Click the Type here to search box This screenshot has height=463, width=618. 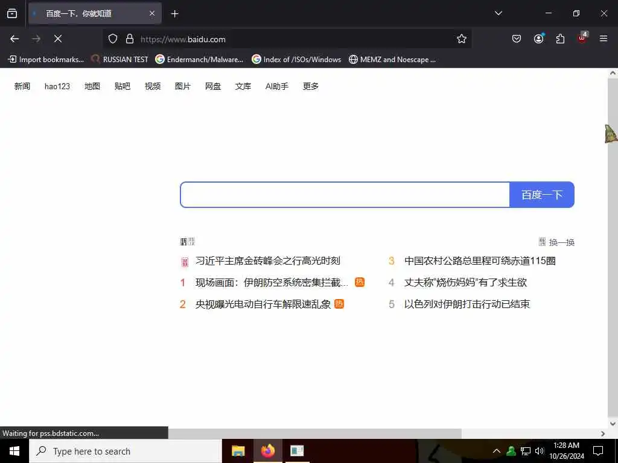tap(126, 451)
